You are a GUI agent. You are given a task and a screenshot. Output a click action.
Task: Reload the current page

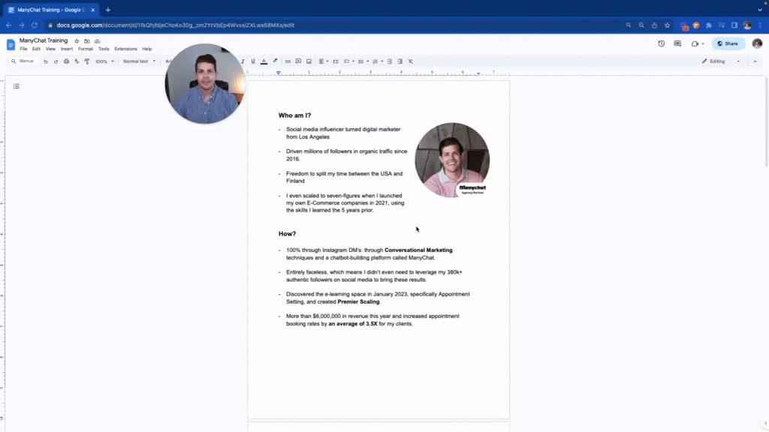(x=35, y=25)
